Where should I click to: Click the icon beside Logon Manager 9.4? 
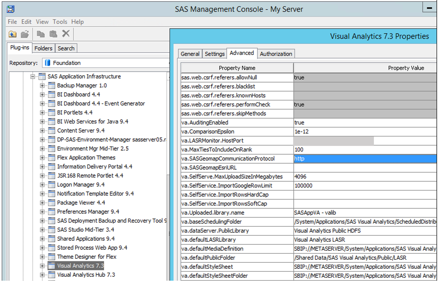52,185
